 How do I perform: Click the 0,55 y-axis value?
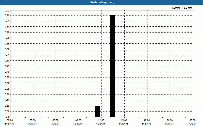coord(7,55)
